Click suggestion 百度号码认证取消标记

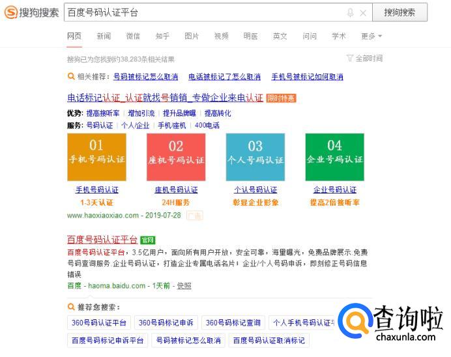coord(269,340)
